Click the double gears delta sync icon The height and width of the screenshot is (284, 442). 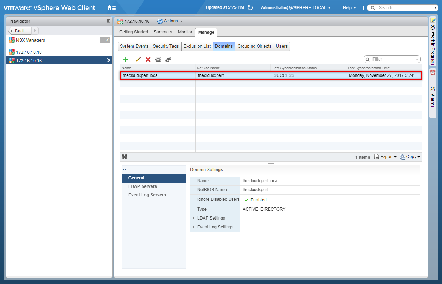(168, 59)
